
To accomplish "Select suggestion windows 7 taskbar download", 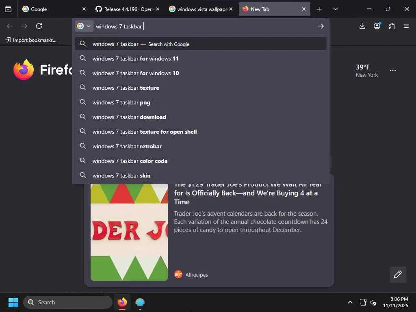I will [201, 117].
